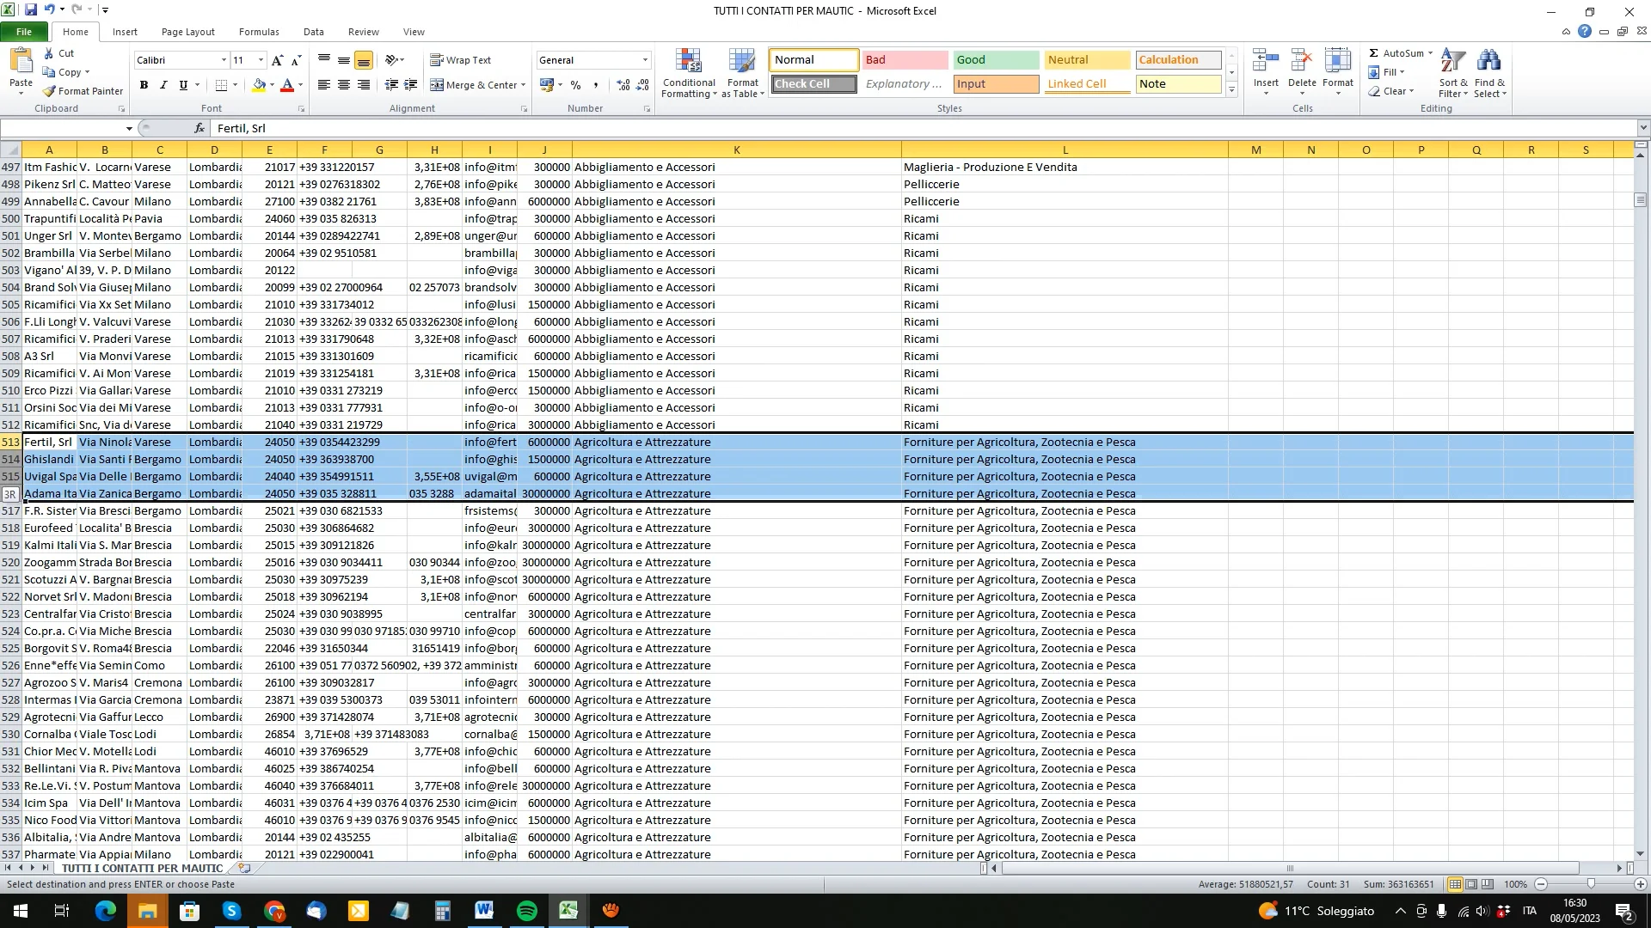Open Sort & Filter menu
The width and height of the screenshot is (1651, 928).
pyautogui.click(x=1453, y=74)
